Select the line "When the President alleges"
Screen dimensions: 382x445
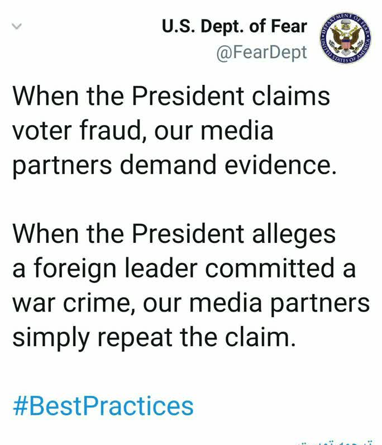[x=174, y=234]
